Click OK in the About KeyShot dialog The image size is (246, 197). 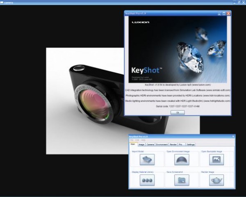[178, 112]
